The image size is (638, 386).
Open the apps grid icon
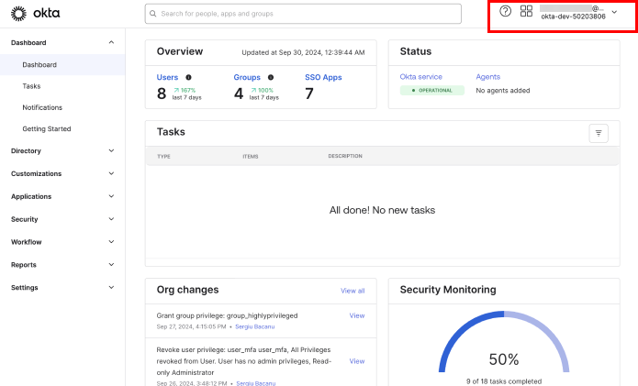[x=526, y=11]
